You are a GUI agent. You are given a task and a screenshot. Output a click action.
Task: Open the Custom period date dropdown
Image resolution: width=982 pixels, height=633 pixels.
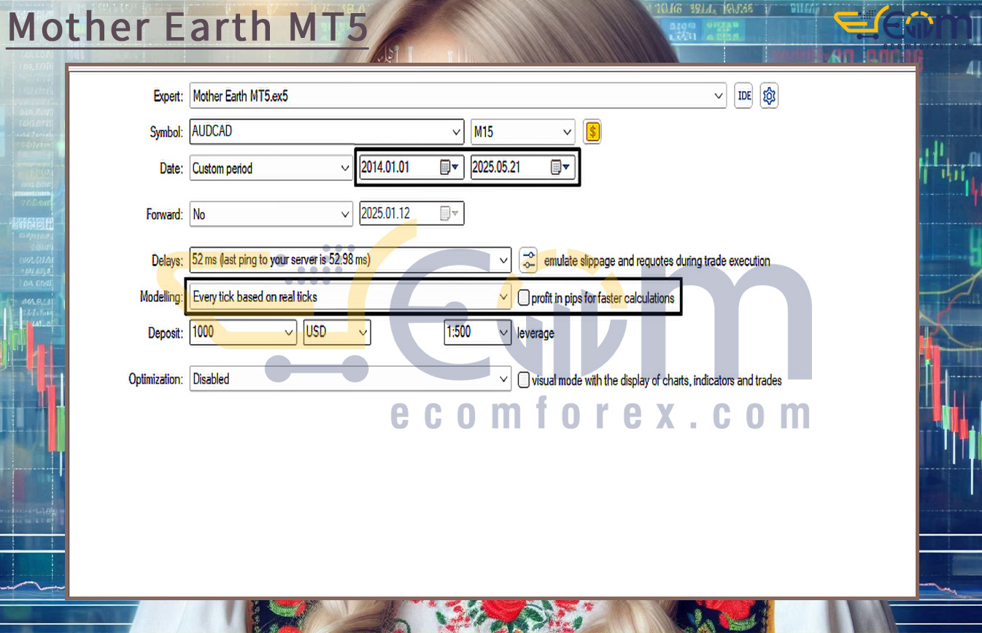pyautogui.click(x=345, y=168)
